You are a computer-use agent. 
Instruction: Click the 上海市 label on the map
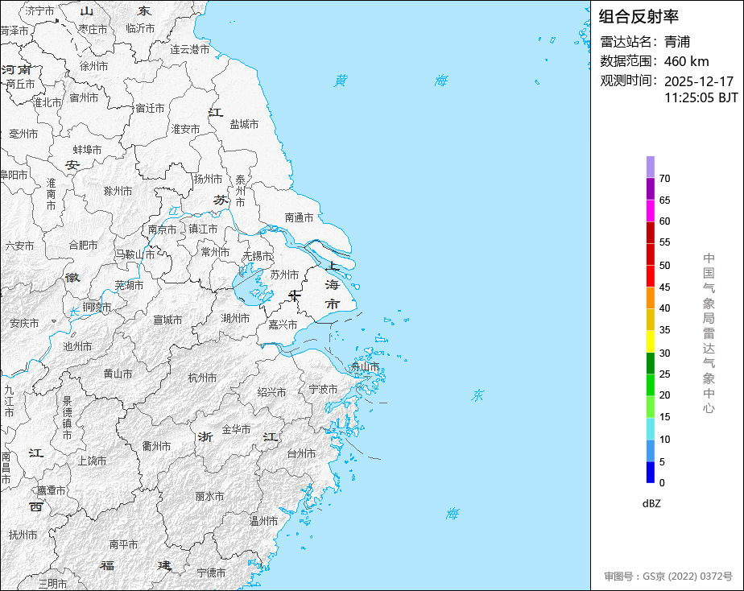pos(332,284)
